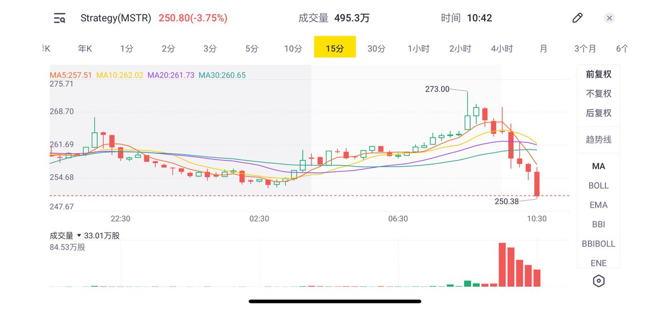Screen dimensions: 670x309
Task: Tap the Strategy(MSTR) stock name
Action: [x=116, y=18]
